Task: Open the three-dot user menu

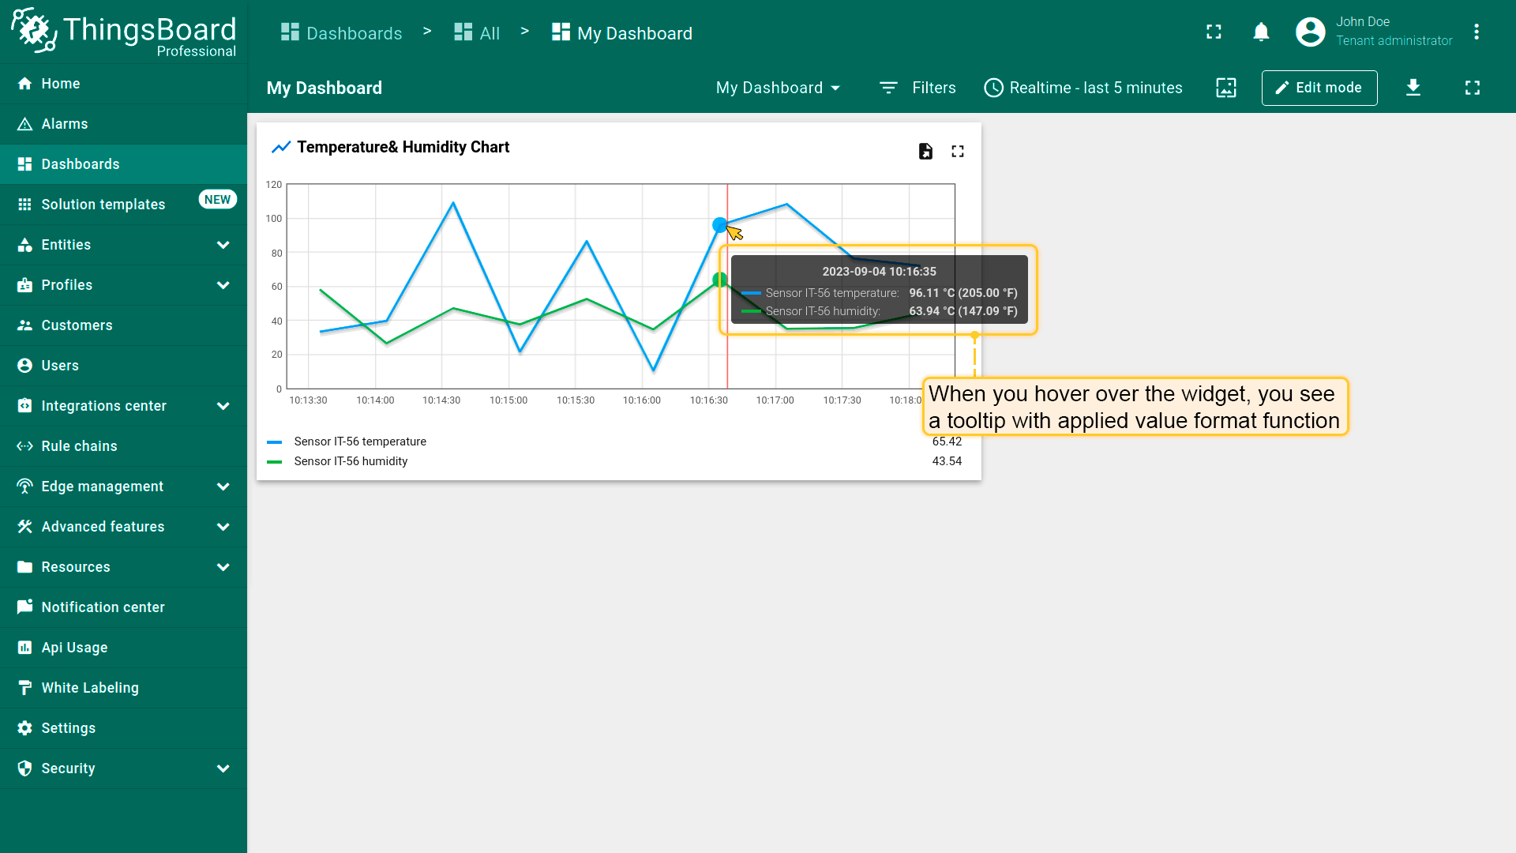Action: coord(1477,32)
